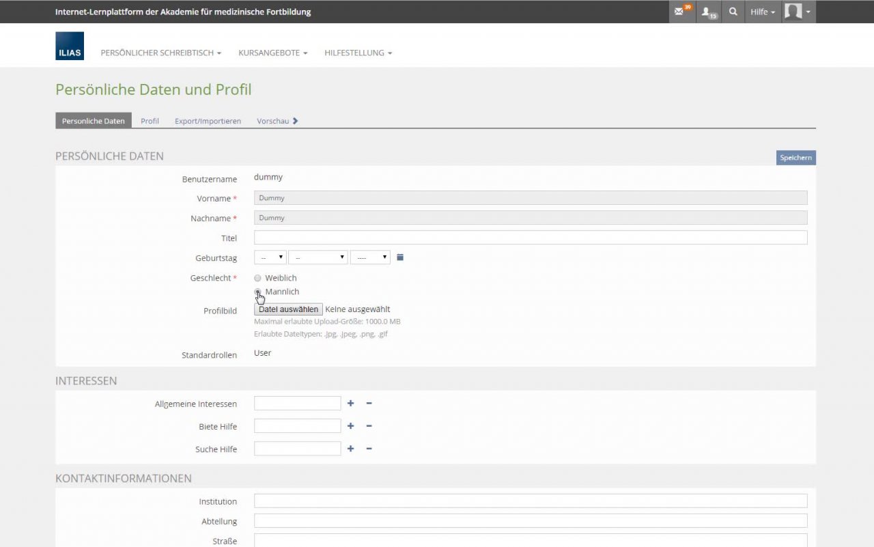The height and width of the screenshot is (547, 874).
Task: Switch to the Export/Importieren tab
Action: tap(208, 121)
